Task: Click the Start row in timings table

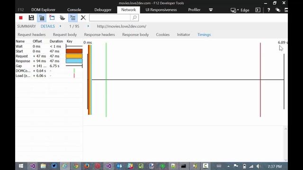Action: point(49,51)
